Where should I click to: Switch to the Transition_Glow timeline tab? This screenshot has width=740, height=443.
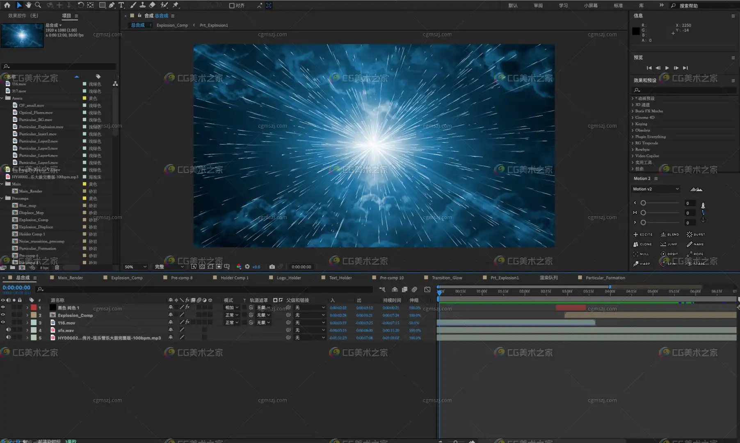[447, 278]
